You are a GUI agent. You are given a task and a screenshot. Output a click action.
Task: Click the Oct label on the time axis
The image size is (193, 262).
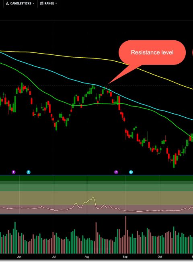(x=160, y=257)
